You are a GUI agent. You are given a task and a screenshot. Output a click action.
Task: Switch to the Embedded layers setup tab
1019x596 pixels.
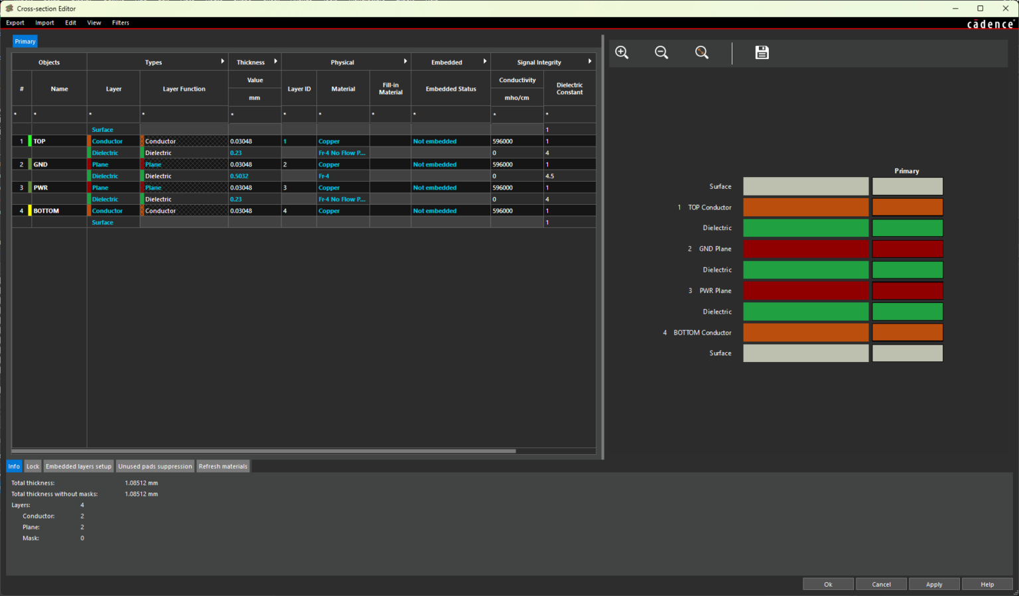pos(78,467)
